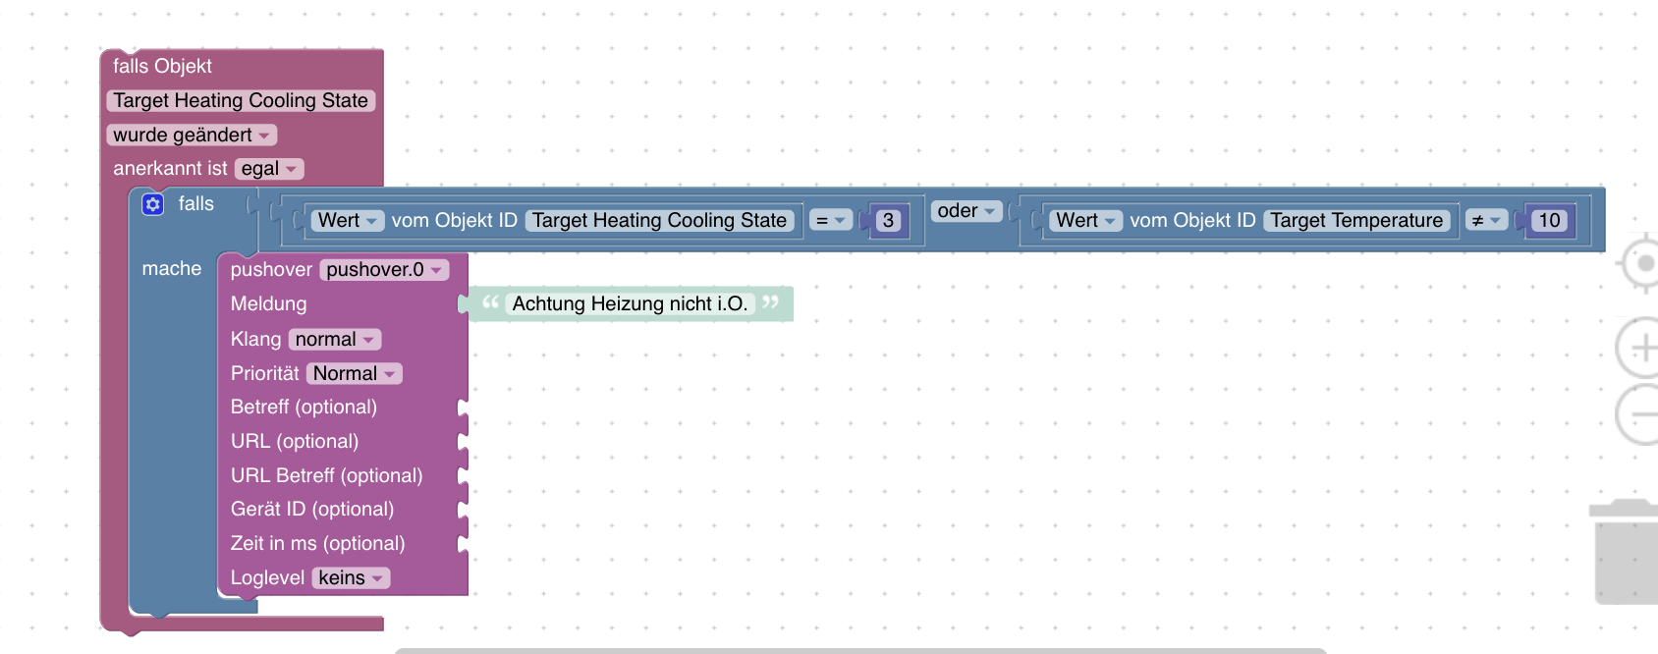The image size is (1658, 654).
Task: Center the workspace with the crosshair icon
Action: point(1639,263)
